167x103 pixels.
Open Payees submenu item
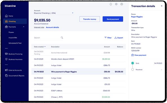point(11,32)
